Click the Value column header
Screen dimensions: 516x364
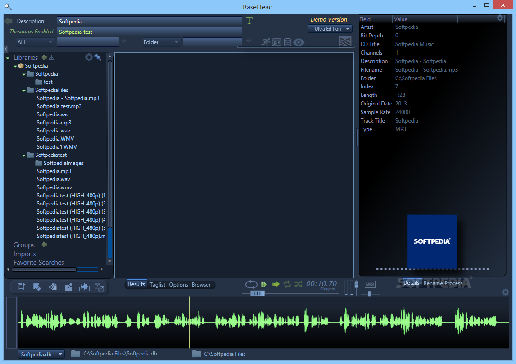[425, 19]
